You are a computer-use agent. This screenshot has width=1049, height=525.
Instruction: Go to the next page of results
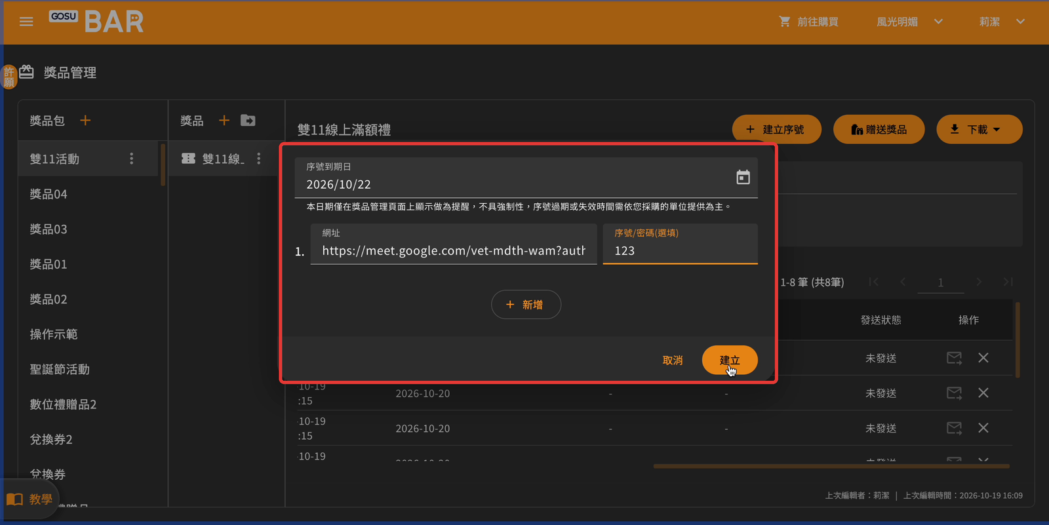click(x=979, y=282)
